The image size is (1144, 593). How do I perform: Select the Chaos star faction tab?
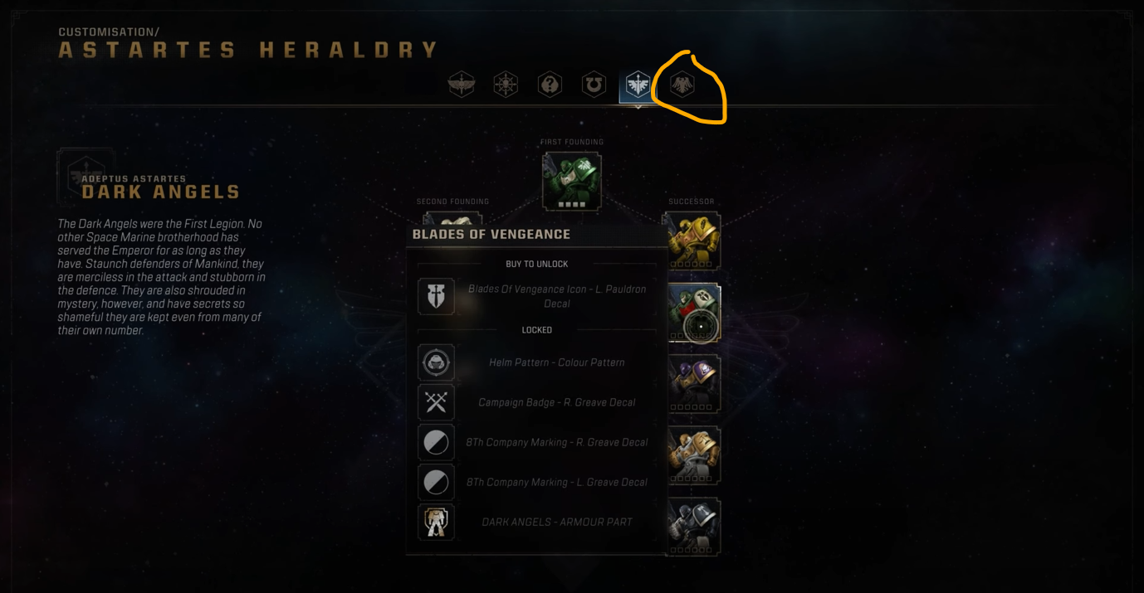(506, 85)
